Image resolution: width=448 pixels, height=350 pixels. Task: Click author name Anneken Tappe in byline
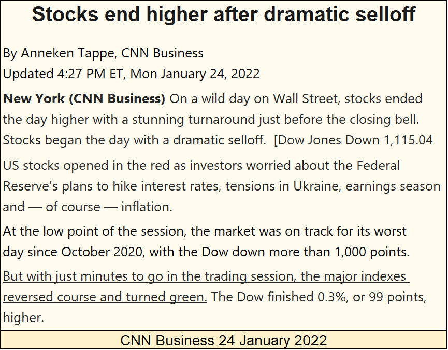[64, 53]
